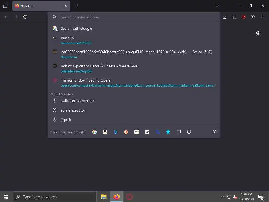Open the Firefox application menu
269x202 pixels.
(x=263, y=17)
